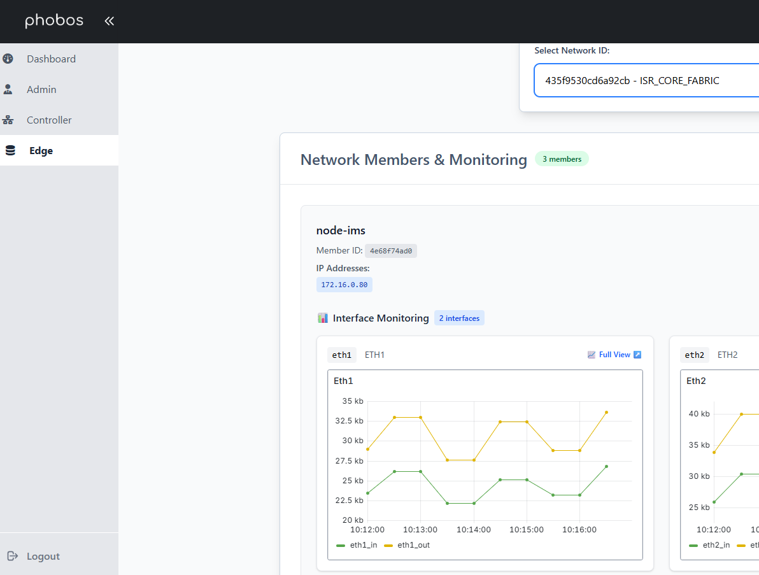This screenshot has height=575, width=759.
Task: Click the 3 members badge
Action: tap(562, 159)
